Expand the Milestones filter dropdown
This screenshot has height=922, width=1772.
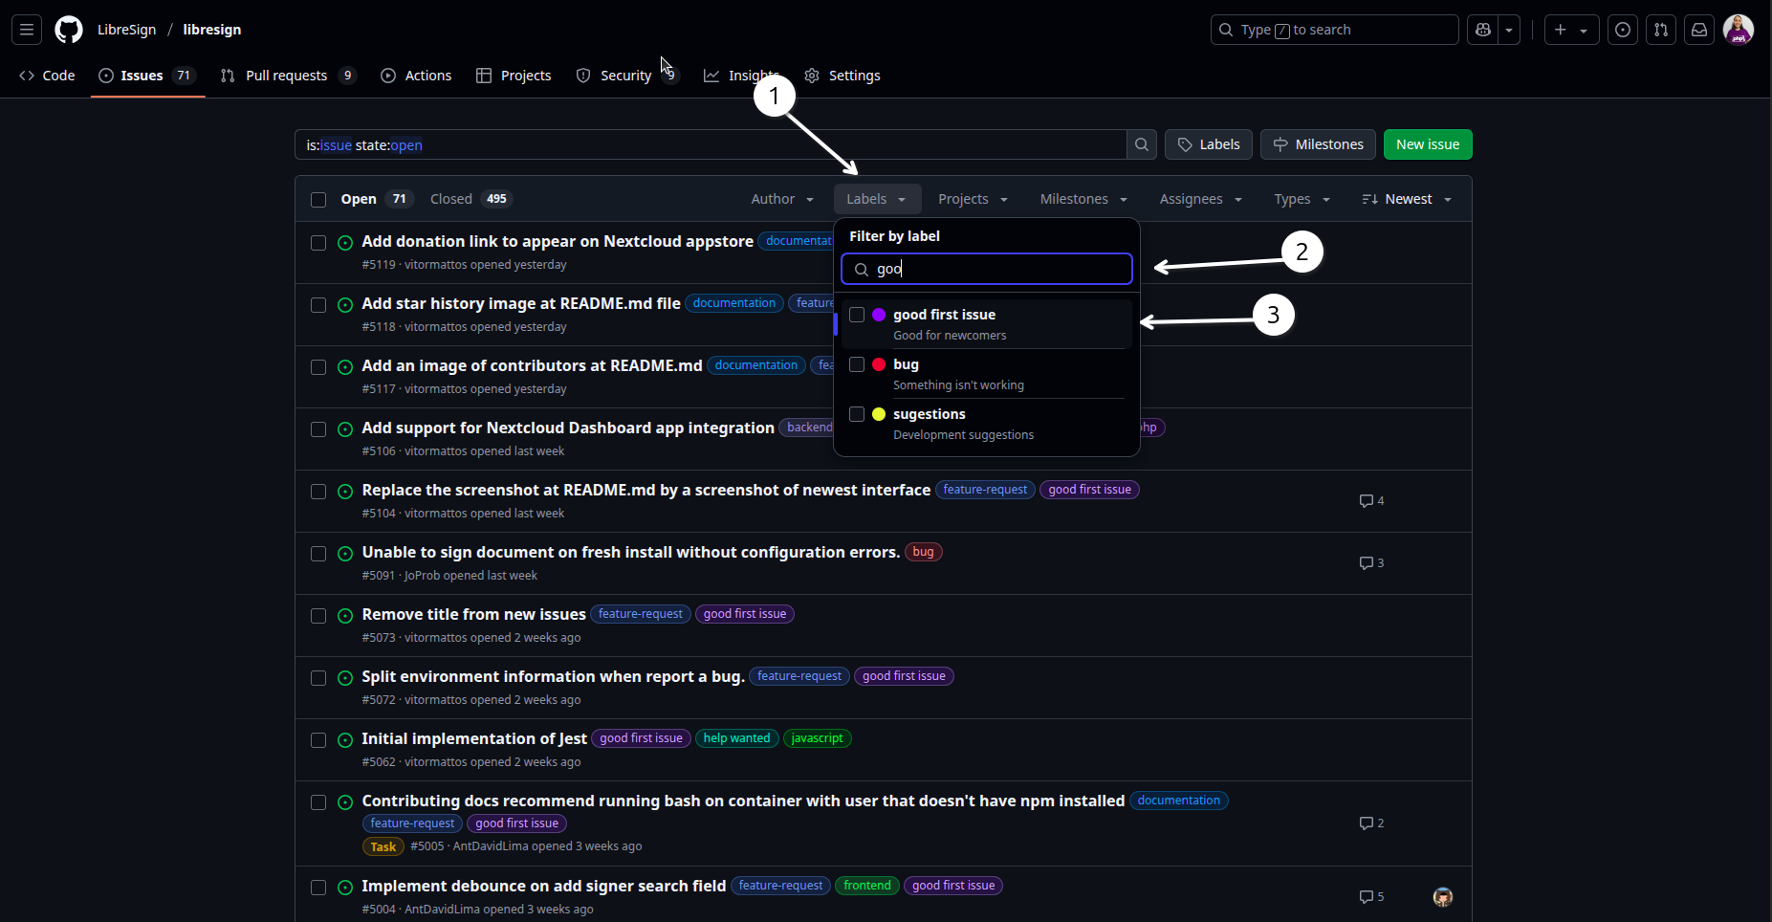(x=1083, y=199)
